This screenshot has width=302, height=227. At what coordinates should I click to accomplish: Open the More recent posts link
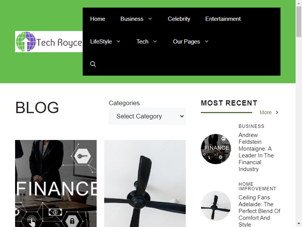click(266, 112)
